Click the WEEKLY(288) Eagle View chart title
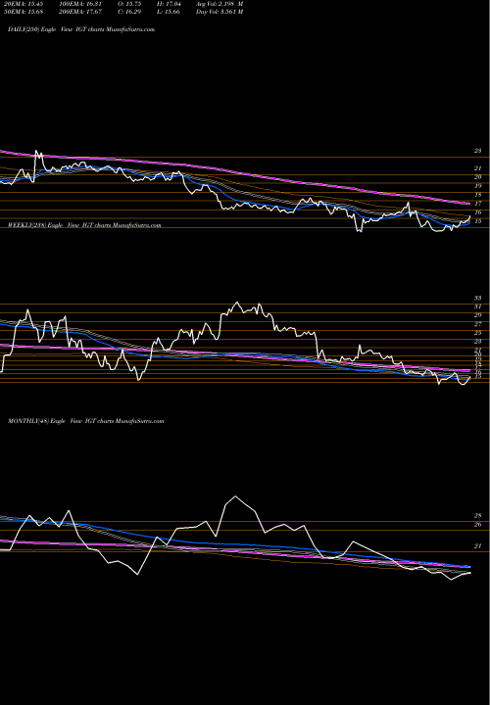The image size is (490, 705). [84, 225]
